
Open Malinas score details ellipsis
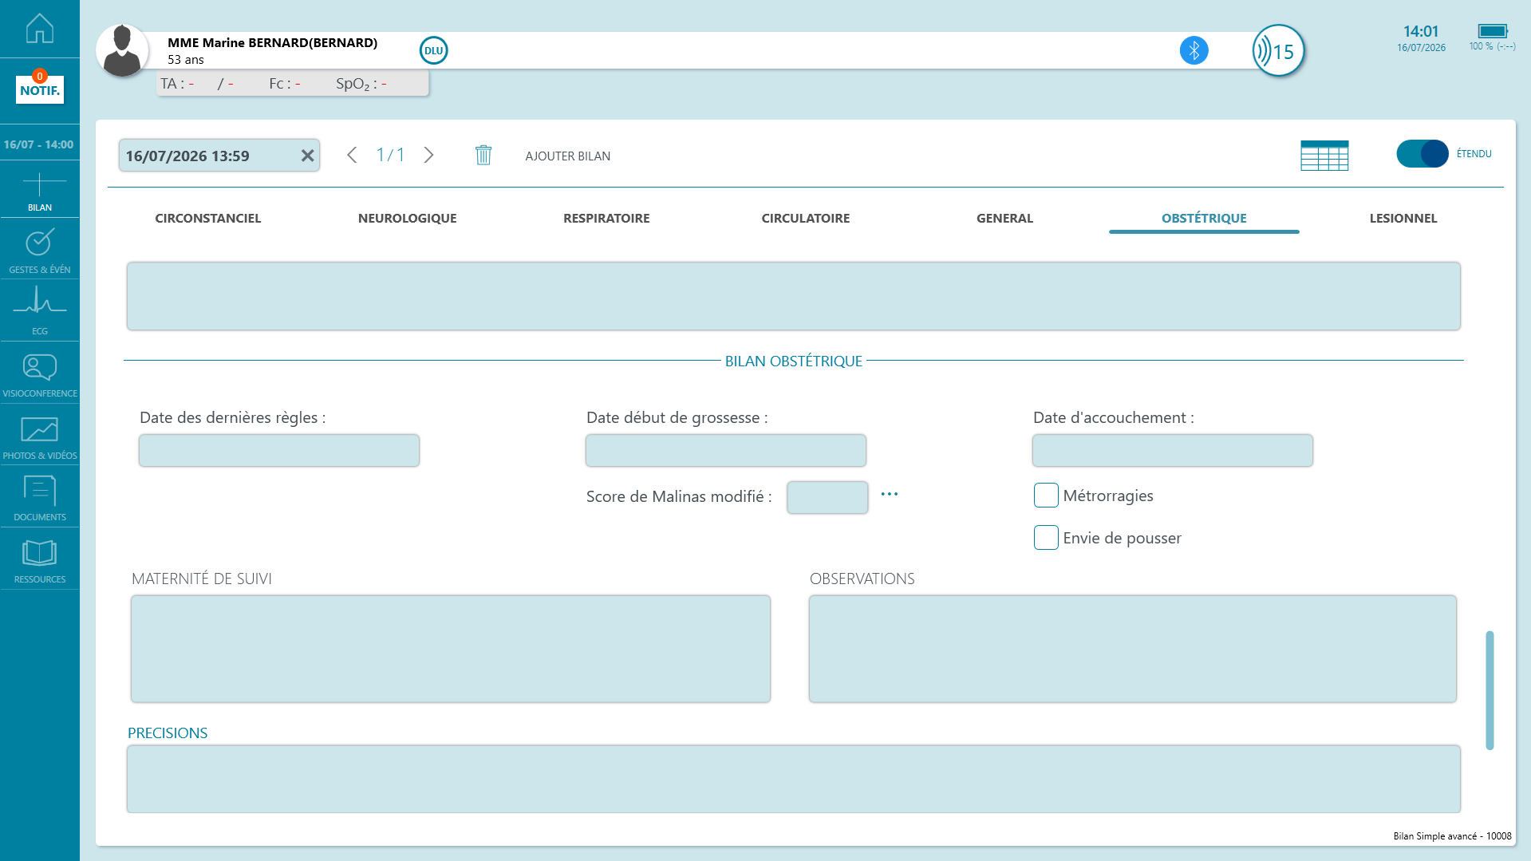coord(890,495)
